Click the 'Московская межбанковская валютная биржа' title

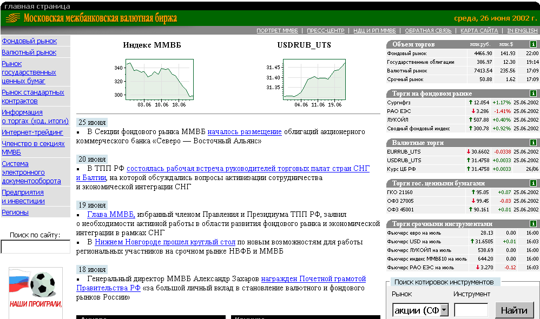pyautogui.click(x=100, y=18)
